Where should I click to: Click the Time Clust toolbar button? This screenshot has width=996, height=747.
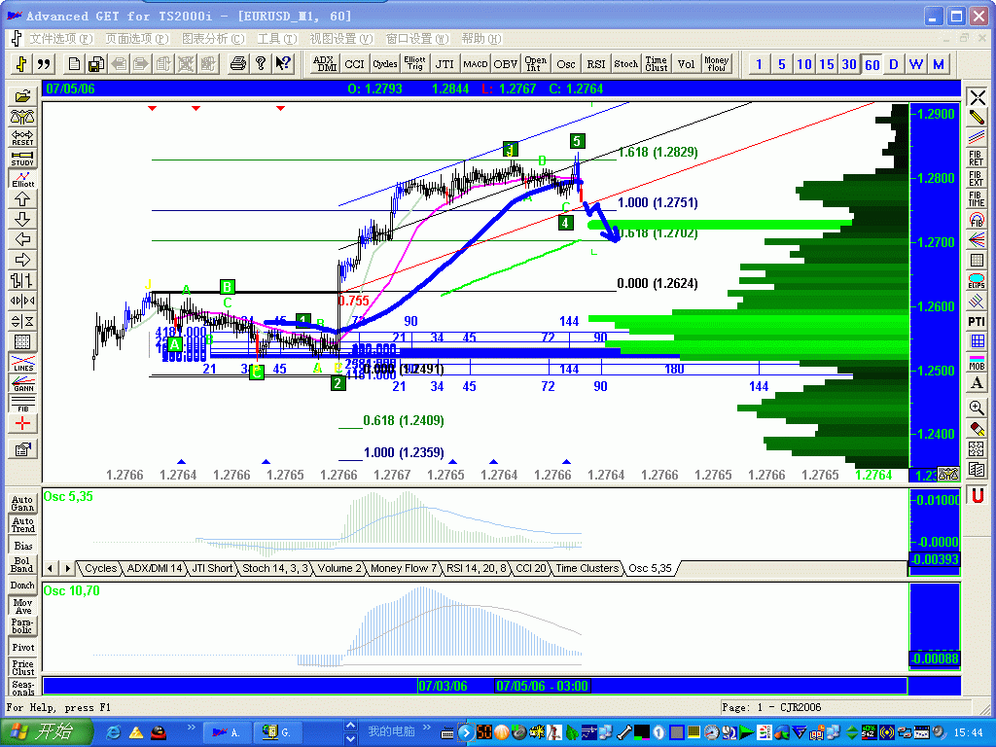tap(657, 63)
